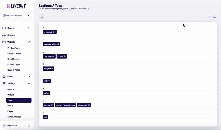Expand the Products menu chevron

pos(29,76)
